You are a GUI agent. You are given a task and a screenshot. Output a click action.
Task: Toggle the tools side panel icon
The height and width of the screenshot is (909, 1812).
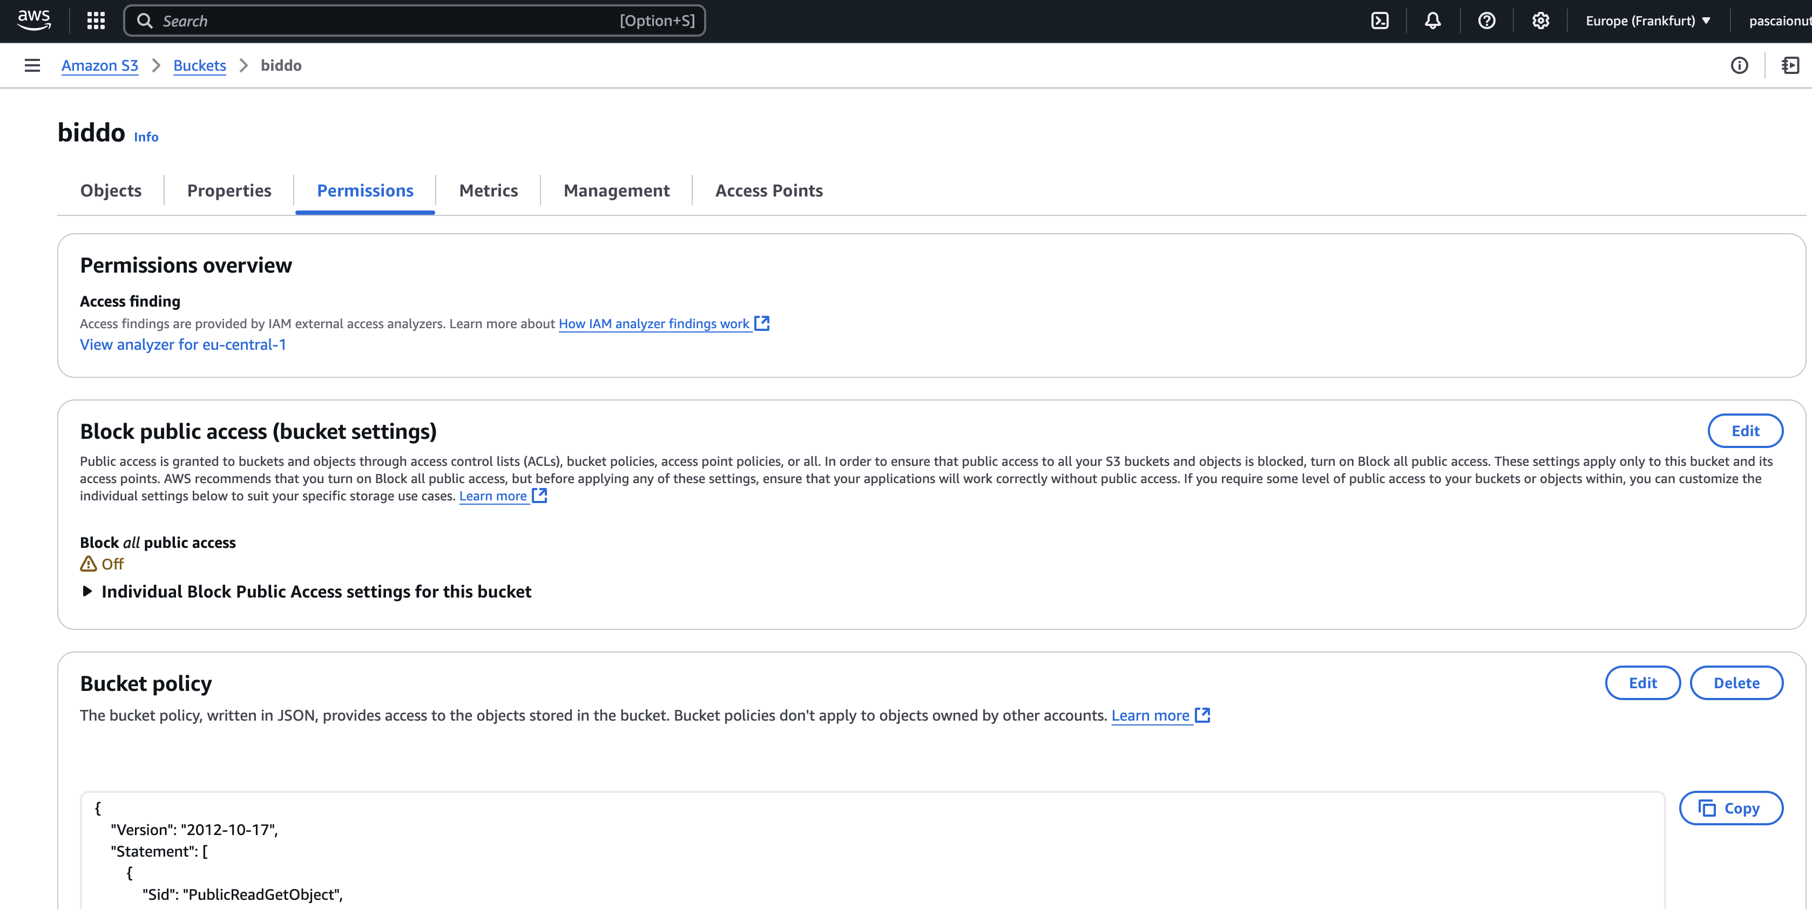click(x=1790, y=65)
